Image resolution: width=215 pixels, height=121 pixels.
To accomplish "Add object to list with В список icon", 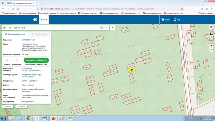I will [7, 60].
